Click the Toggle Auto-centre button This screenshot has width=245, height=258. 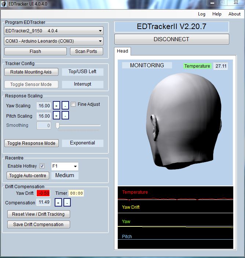point(28,175)
